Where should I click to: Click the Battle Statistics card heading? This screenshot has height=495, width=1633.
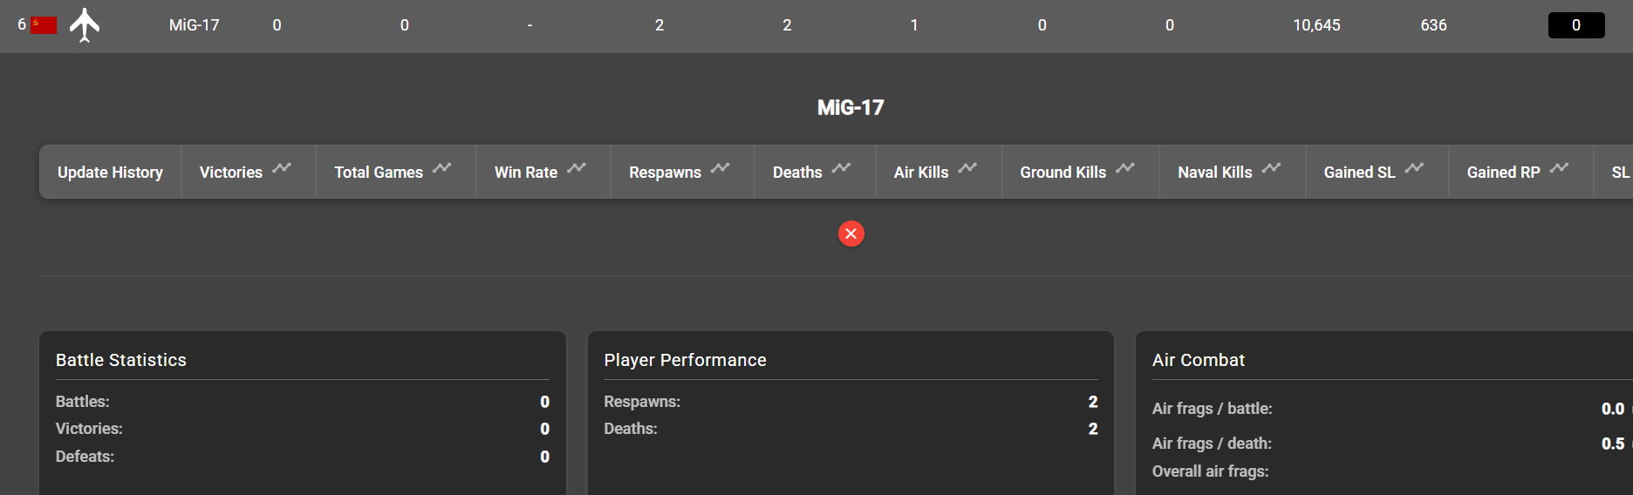[x=121, y=360]
